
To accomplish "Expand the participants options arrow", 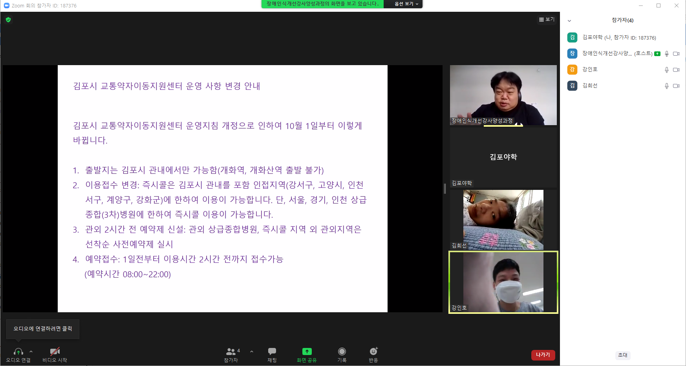I will click(252, 351).
